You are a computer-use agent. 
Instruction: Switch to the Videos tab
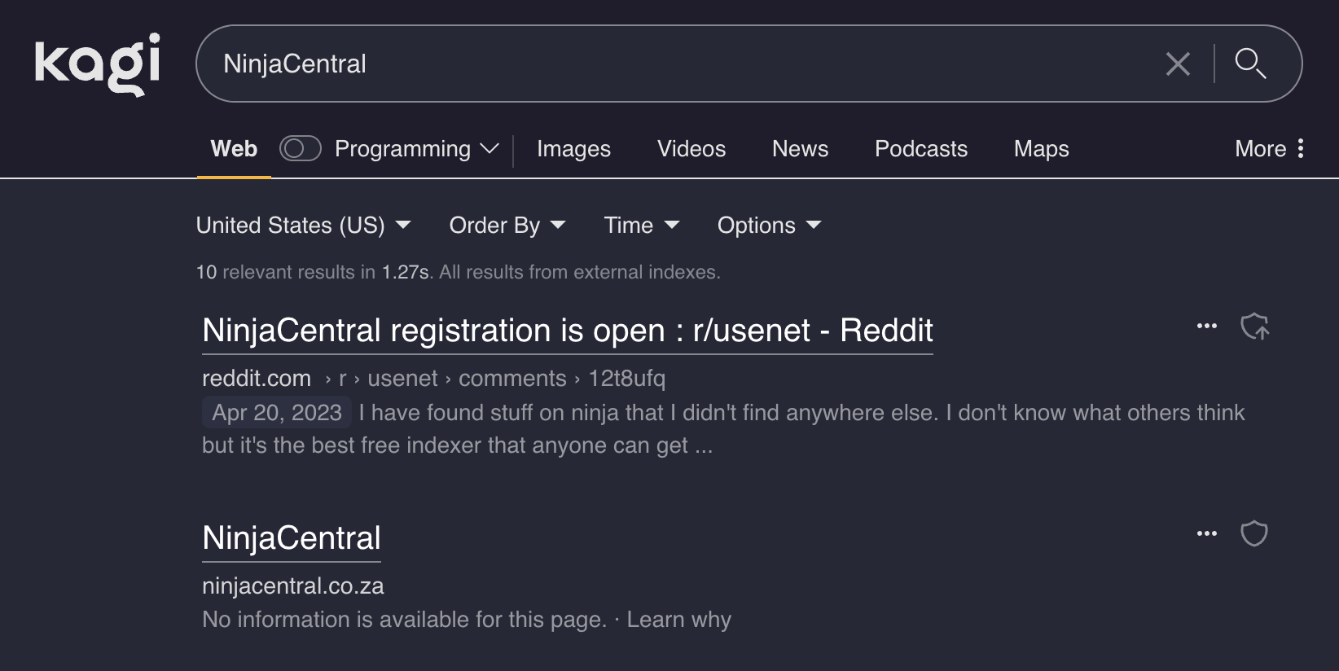click(691, 148)
